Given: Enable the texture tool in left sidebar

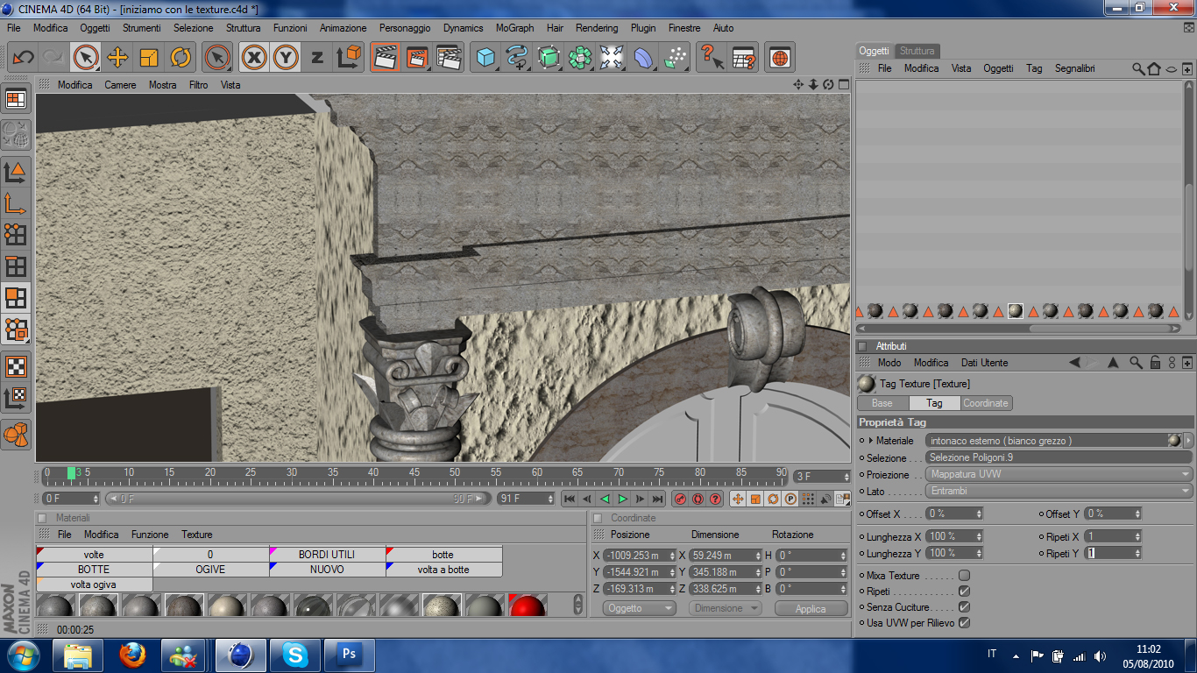Looking at the screenshot, I should [16, 366].
